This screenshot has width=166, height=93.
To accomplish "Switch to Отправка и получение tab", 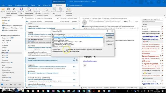I will pyautogui.click(x=22, y=5).
